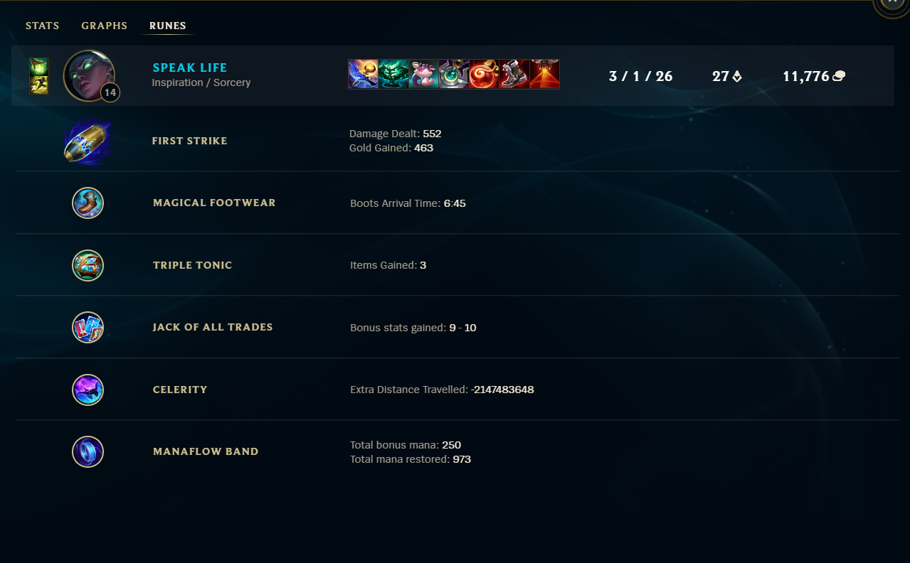Click the bottom summoner spell icon
The image size is (910, 563).
[x=39, y=85]
